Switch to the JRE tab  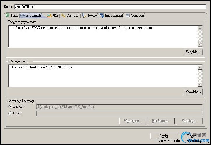53,15
